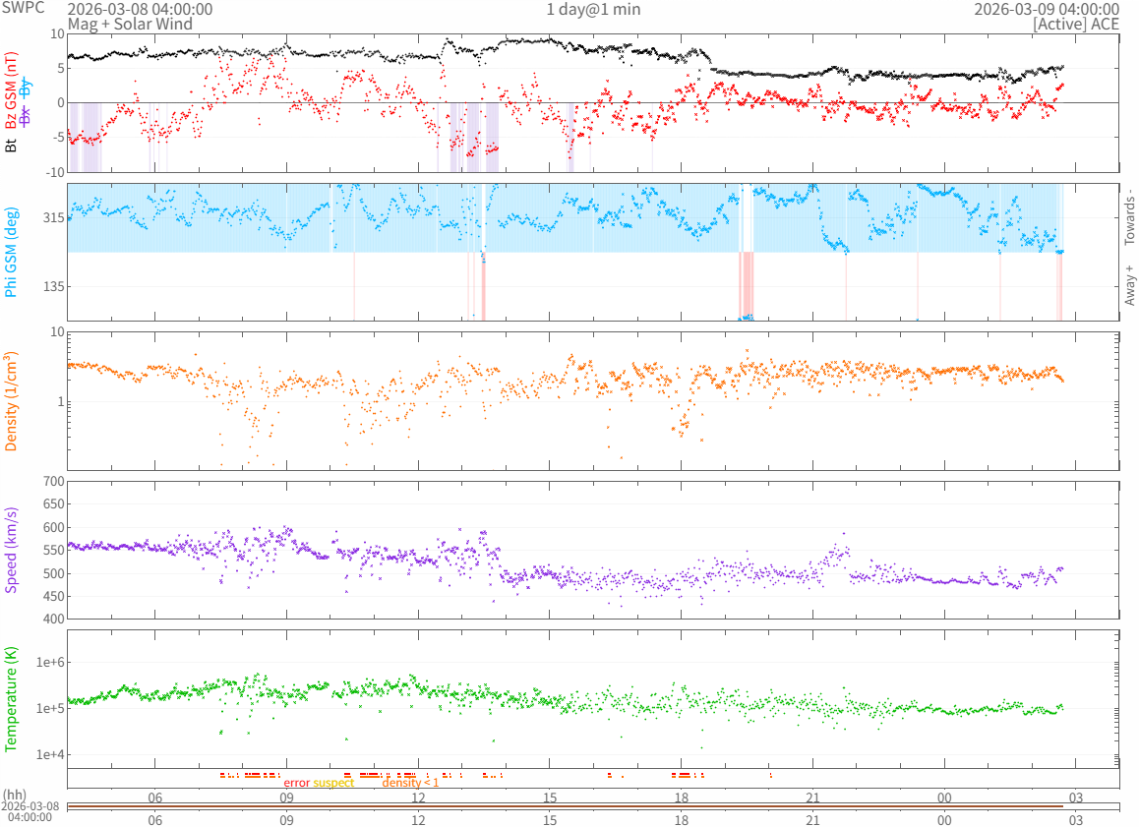1139x827 pixels.
Task: Click the yellow 'suspect' legend label
Action: coord(333,783)
